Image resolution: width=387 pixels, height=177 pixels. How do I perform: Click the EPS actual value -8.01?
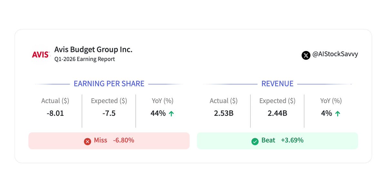(x=55, y=113)
